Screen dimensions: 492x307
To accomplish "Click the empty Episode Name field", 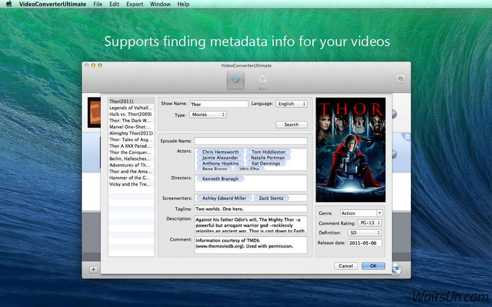I will coord(251,141).
